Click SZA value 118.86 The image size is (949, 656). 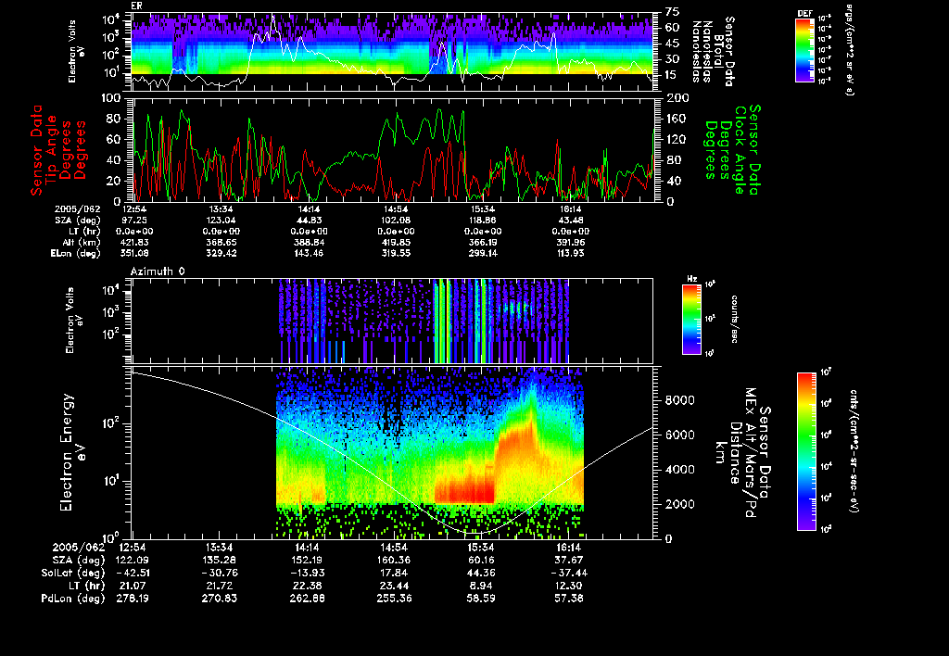click(483, 221)
